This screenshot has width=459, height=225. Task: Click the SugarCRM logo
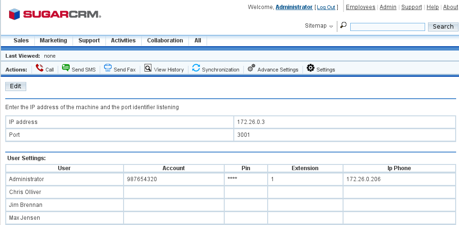click(x=55, y=14)
